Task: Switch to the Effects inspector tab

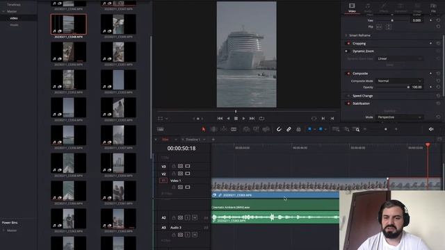Action: point(384,8)
